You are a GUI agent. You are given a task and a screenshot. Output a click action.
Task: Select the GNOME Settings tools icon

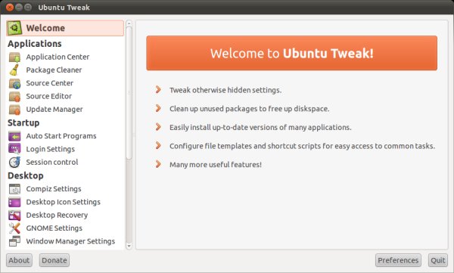pyautogui.click(x=14, y=228)
